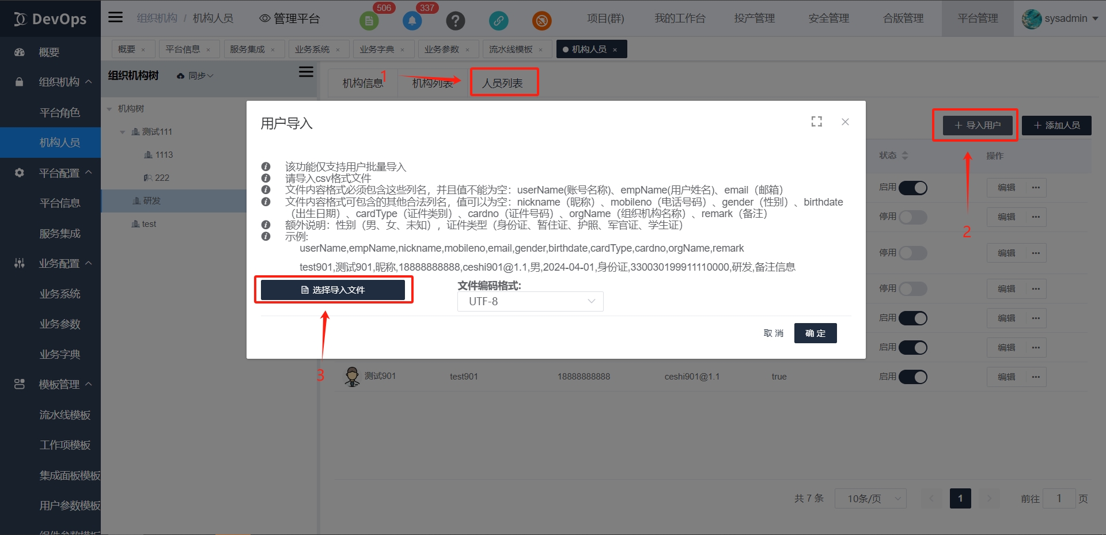Toggle the first enabled status switch in list
This screenshot has width=1106, height=535.
coord(912,188)
